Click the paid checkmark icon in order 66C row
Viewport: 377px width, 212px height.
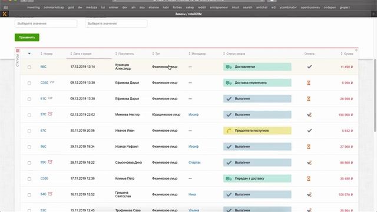pos(309,67)
